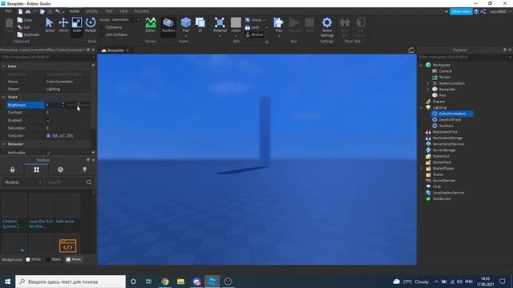513x288 pixels.
Task: Click the Copy button in Clipboard
Action: pyautogui.click(x=25, y=20)
